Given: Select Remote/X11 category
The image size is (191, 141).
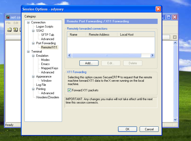Looking at the screenshot, I should point(49,47).
